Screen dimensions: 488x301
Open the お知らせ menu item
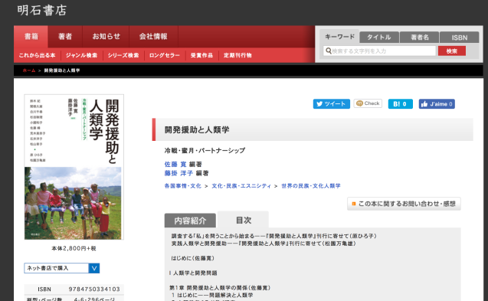click(x=106, y=37)
